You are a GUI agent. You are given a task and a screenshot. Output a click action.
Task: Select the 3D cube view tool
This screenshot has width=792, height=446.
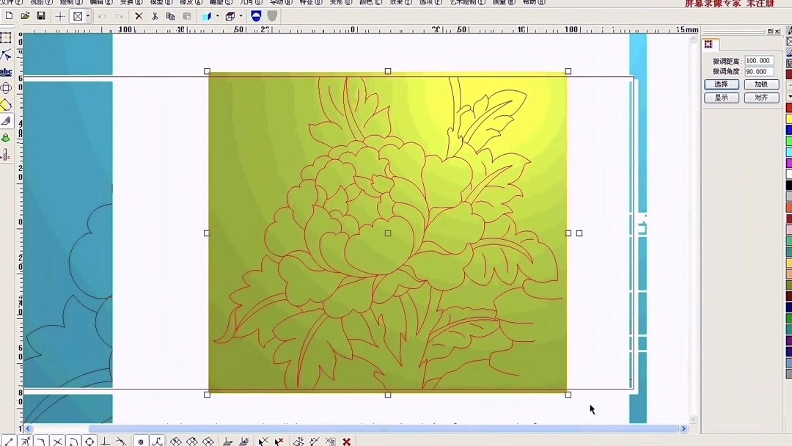229,15
